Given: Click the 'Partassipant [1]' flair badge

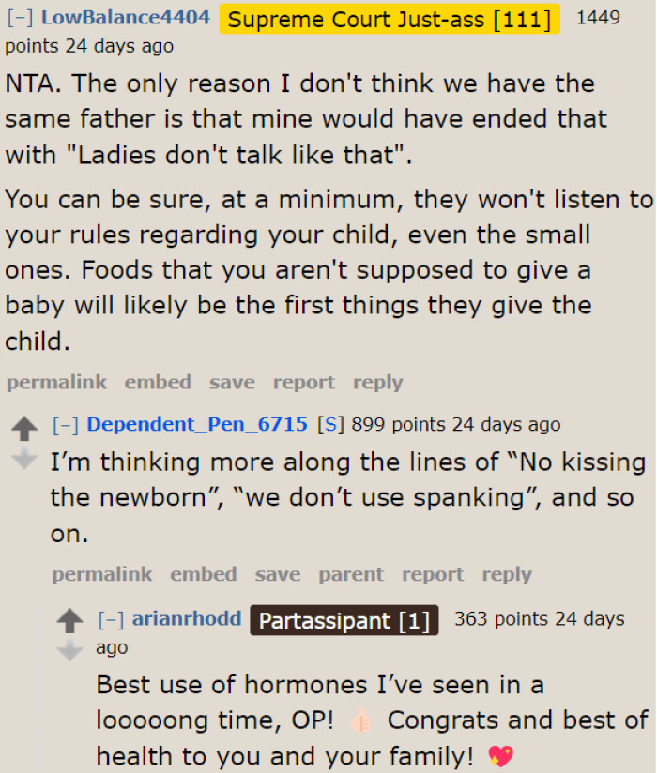Looking at the screenshot, I should [344, 620].
